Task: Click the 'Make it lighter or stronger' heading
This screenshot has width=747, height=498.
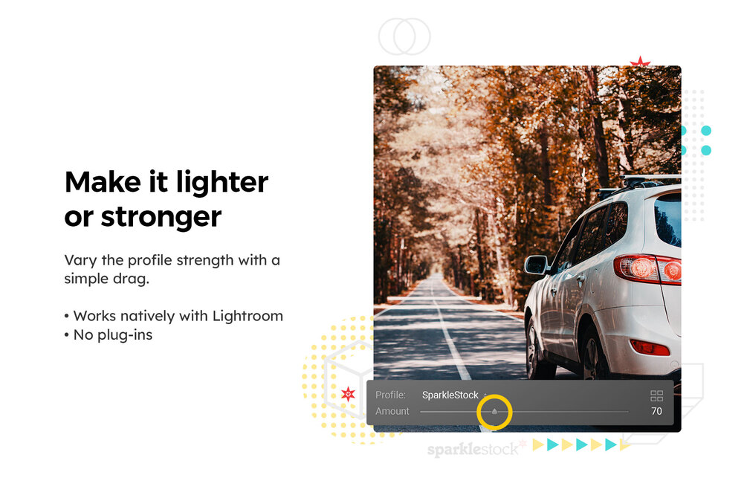Action: pos(166,199)
